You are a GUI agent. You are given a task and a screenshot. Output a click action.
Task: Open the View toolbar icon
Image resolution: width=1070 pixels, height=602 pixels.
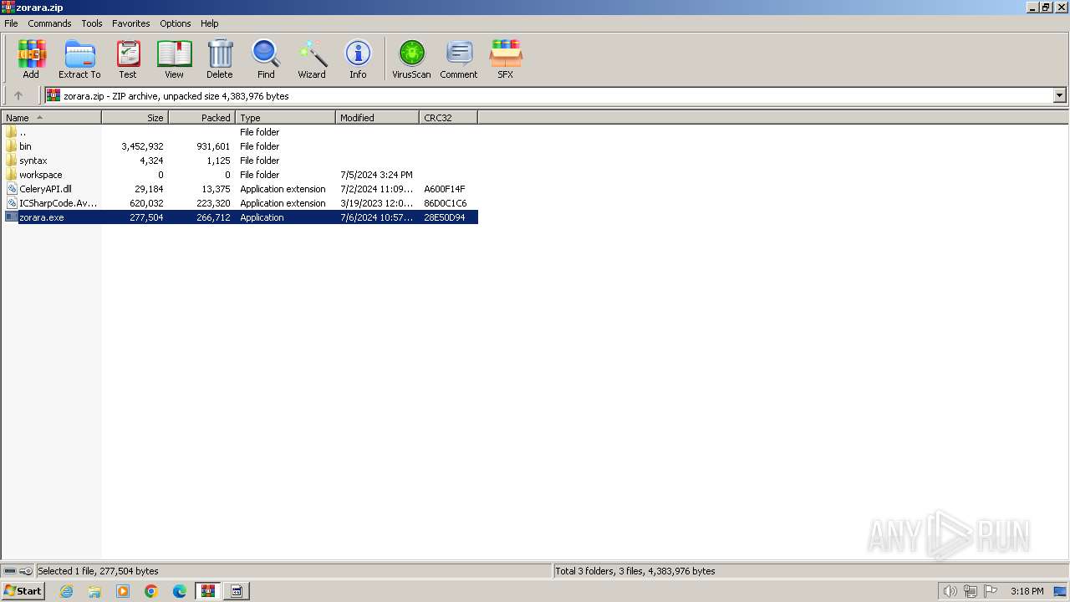[x=174, y=59]
